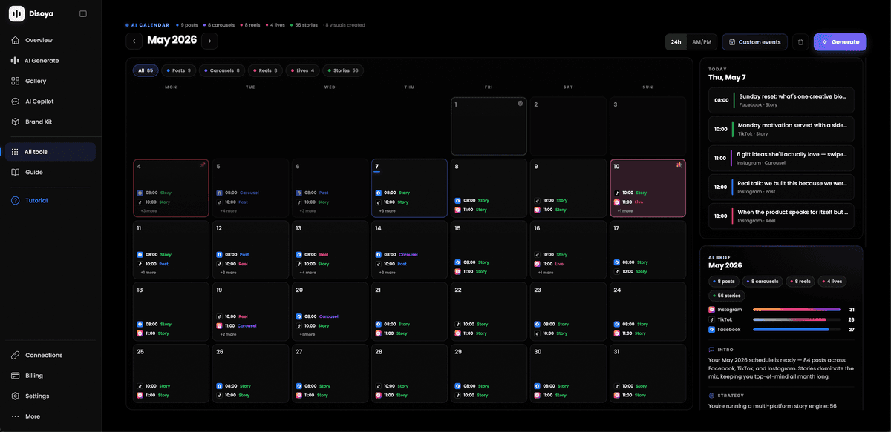Click the trash delete icon in the calendar header

(x=800, y=42)
